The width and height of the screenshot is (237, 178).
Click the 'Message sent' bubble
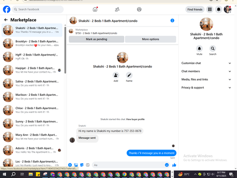(87, 138)
